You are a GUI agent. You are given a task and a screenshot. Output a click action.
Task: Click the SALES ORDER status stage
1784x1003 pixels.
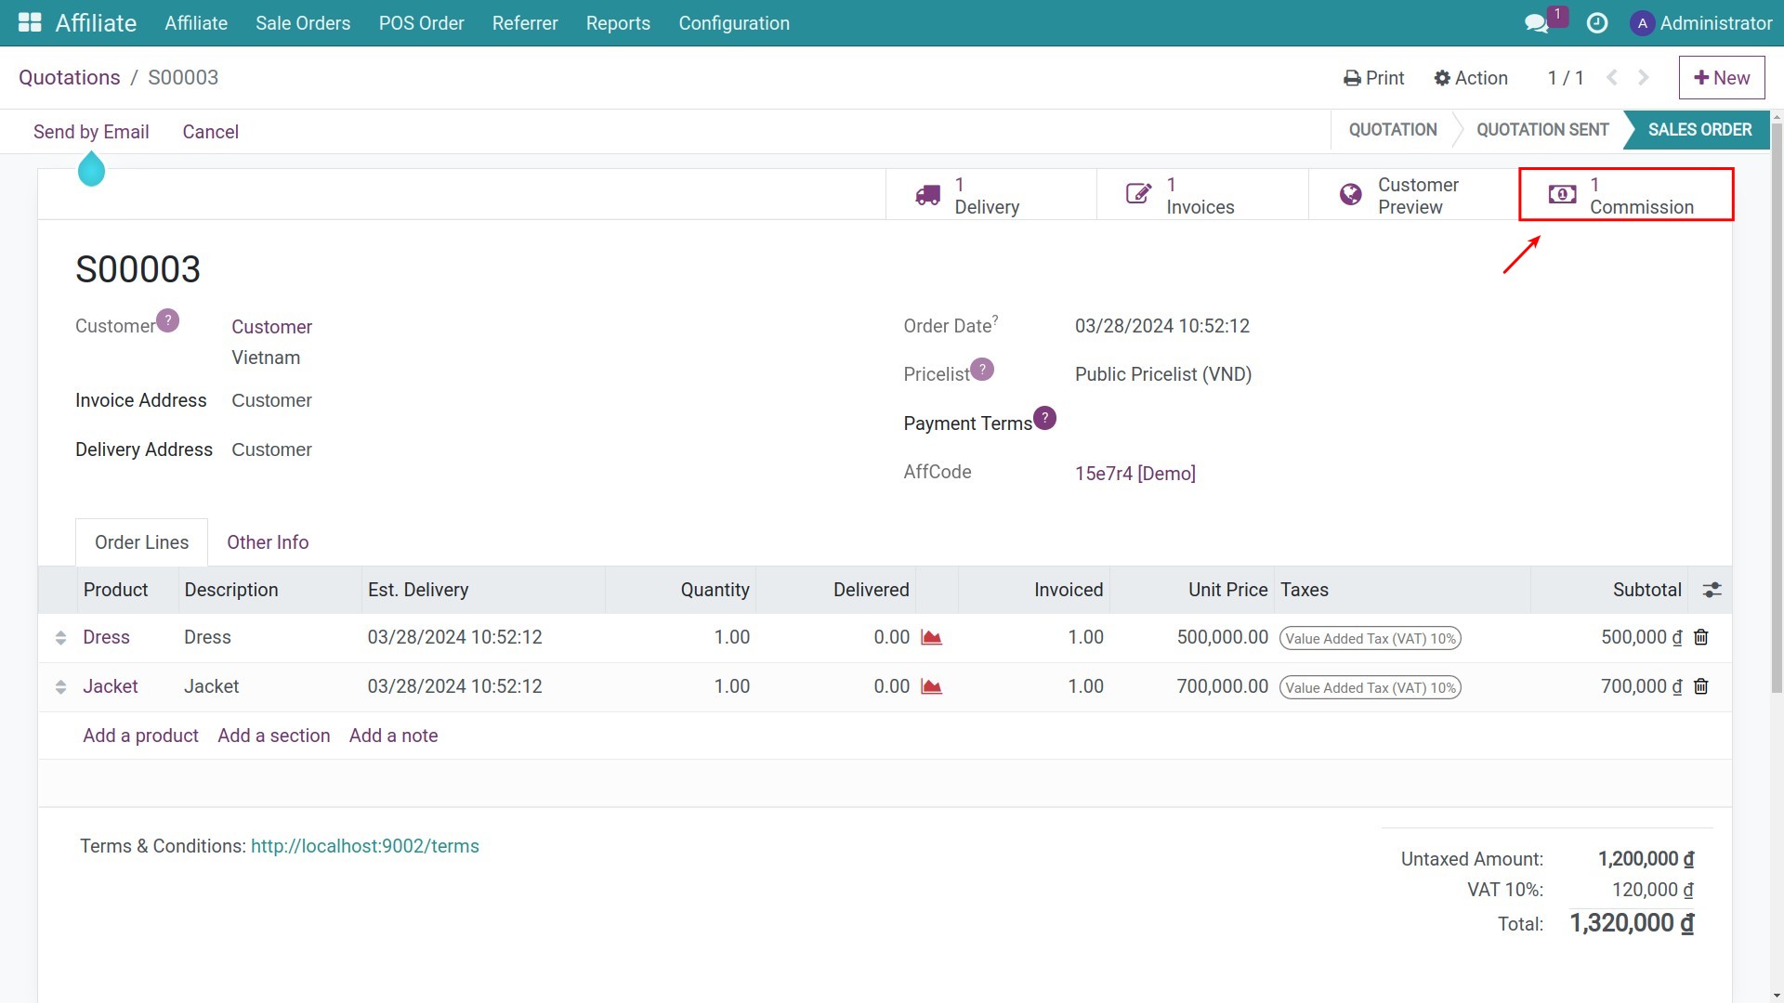coord(1699,130)
